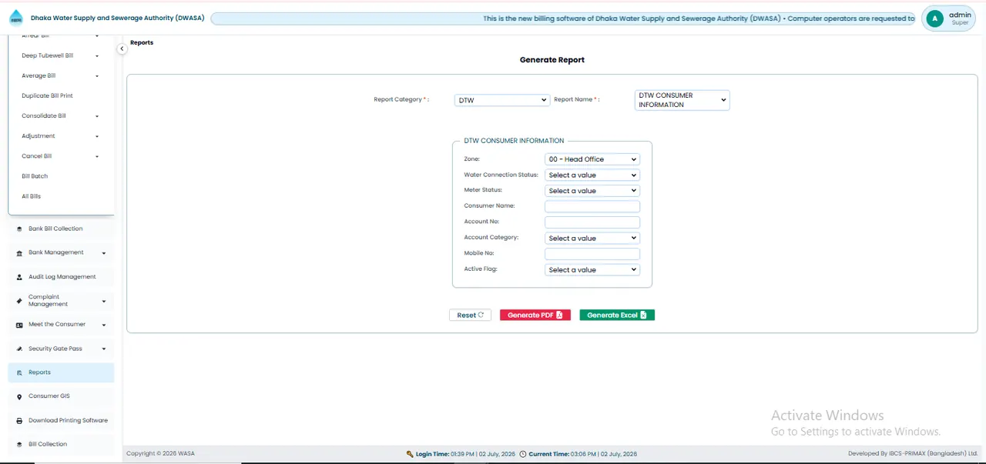The image size is (986, 464).
Task: Open Duplicate Bill Print menu item
Action: tap(48, 96)
